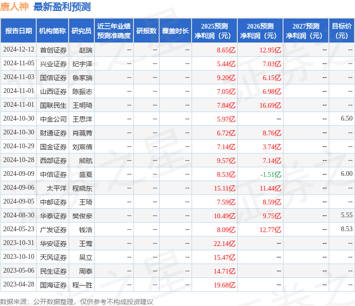This screenshot has width=355, height=306.
Task: Click the negative -1.51亿 value
Action: [271, 174]
